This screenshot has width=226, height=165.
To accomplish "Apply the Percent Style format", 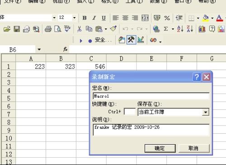I will point(167,18).
